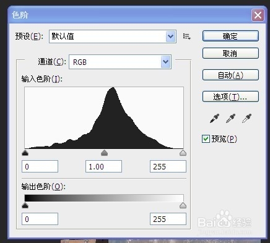Viewport: 270px width, 243px height.
Task: Select the input highlight white slider
Action: click(x=183, y=153)
